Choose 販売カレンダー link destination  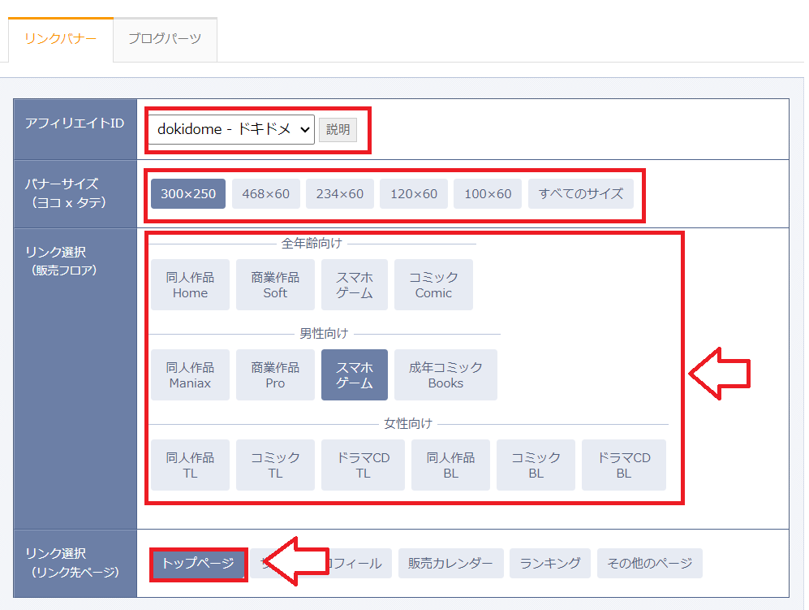point(450,564)
